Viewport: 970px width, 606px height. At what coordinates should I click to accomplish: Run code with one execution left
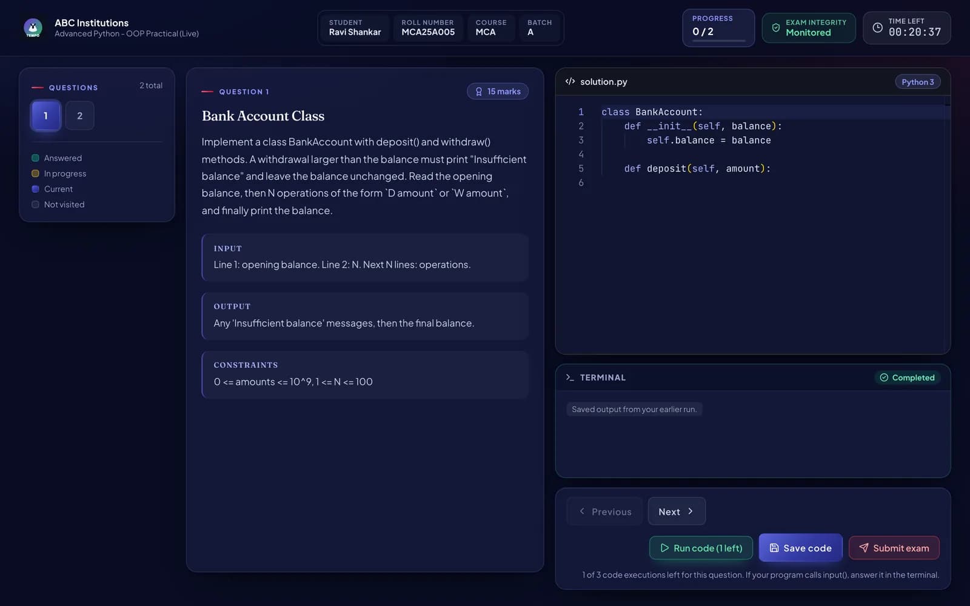701,548
